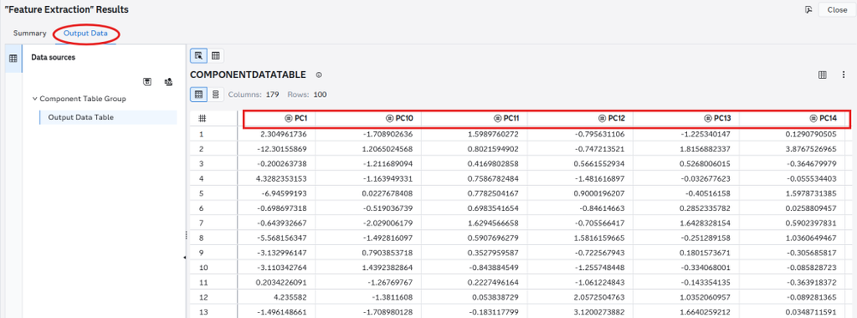The image size is (857, 318).
Task: Select the PC12 column header
Action: tap(580, 118)
